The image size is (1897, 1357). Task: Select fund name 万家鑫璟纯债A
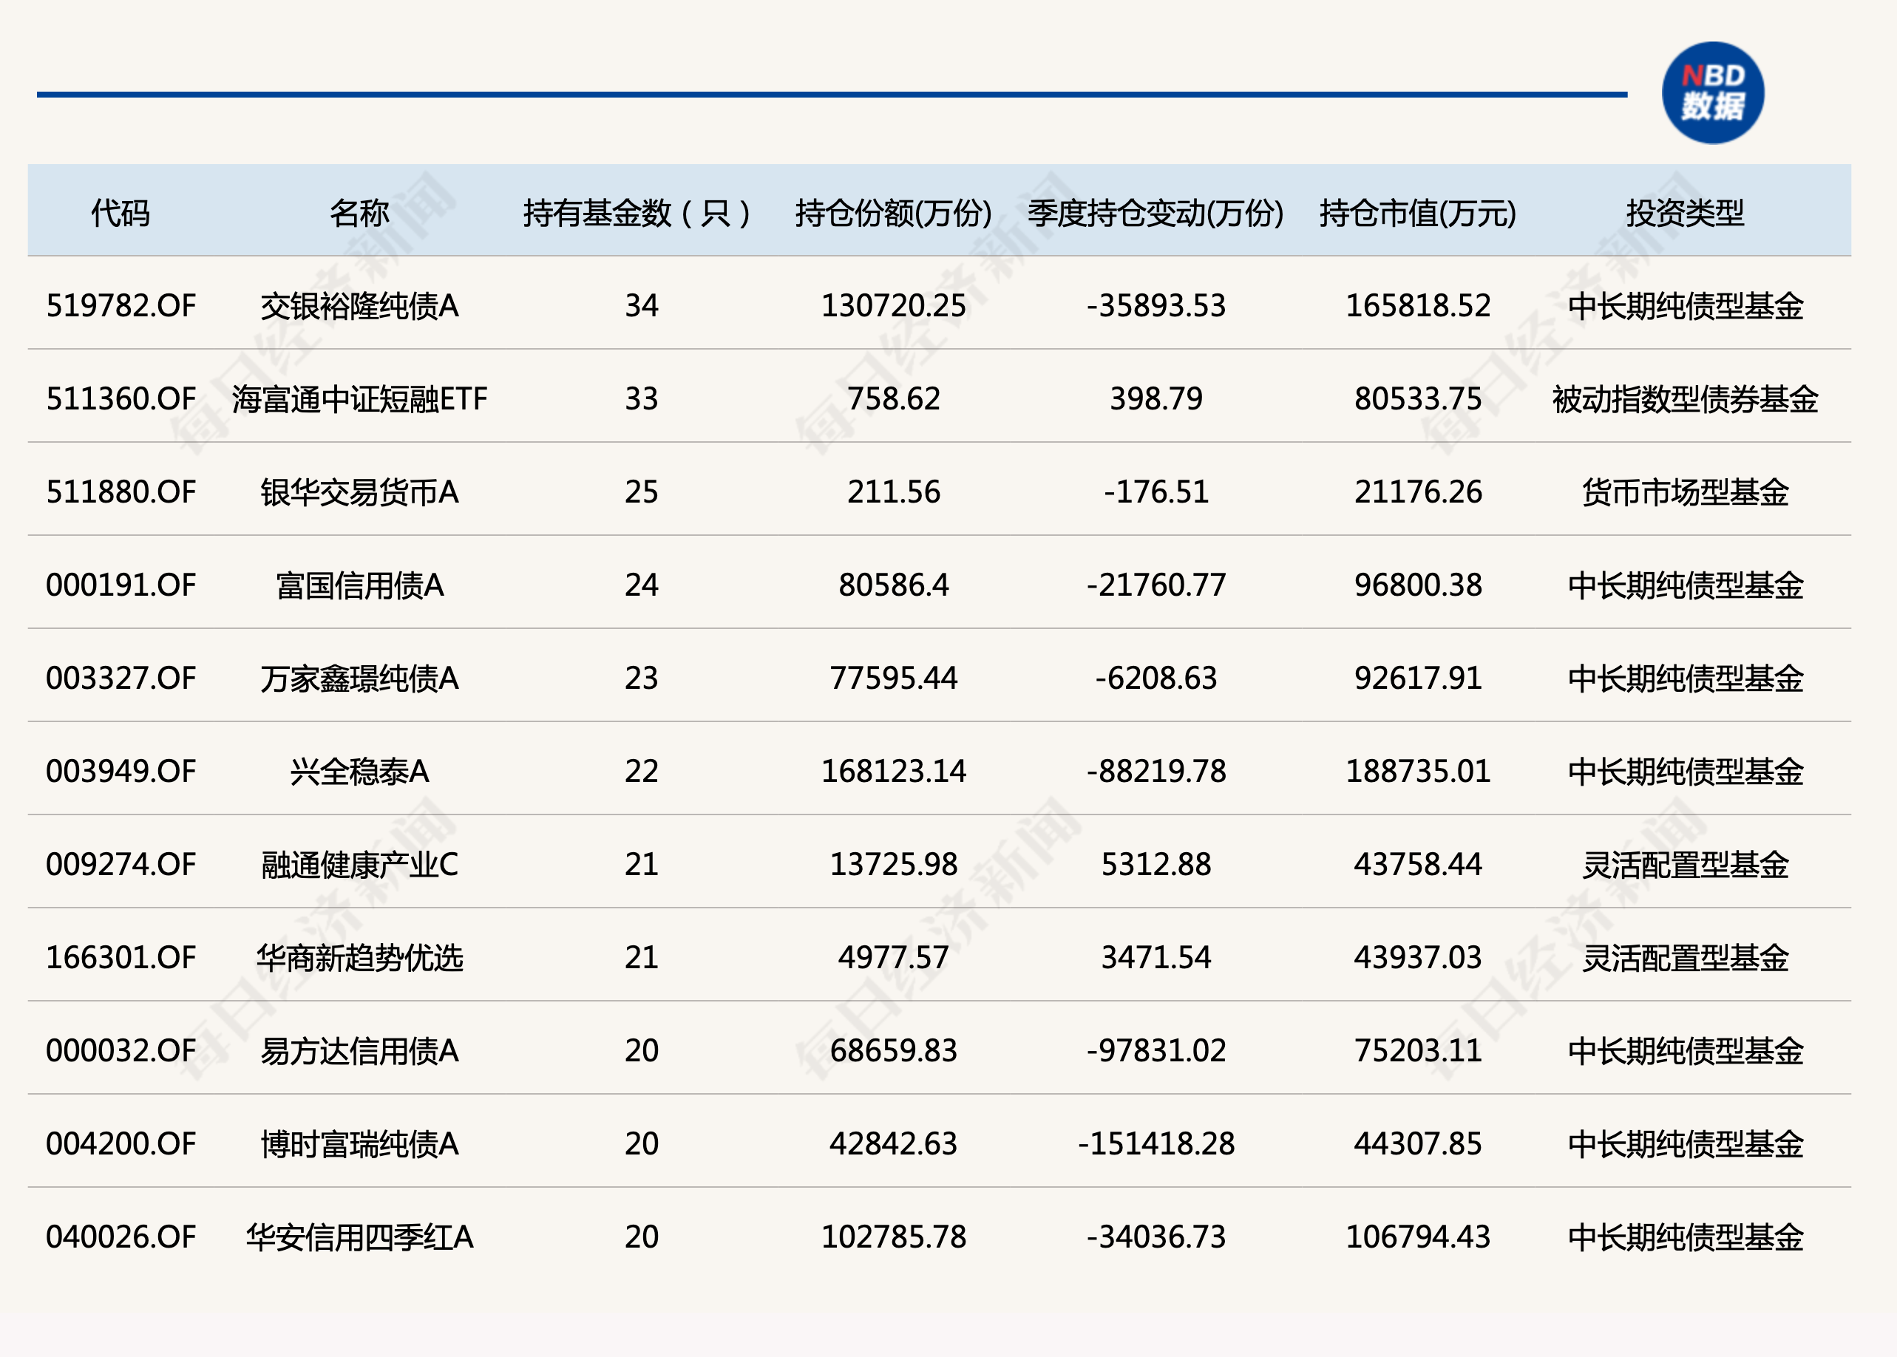pyautogui.click(x=359, y=678)
